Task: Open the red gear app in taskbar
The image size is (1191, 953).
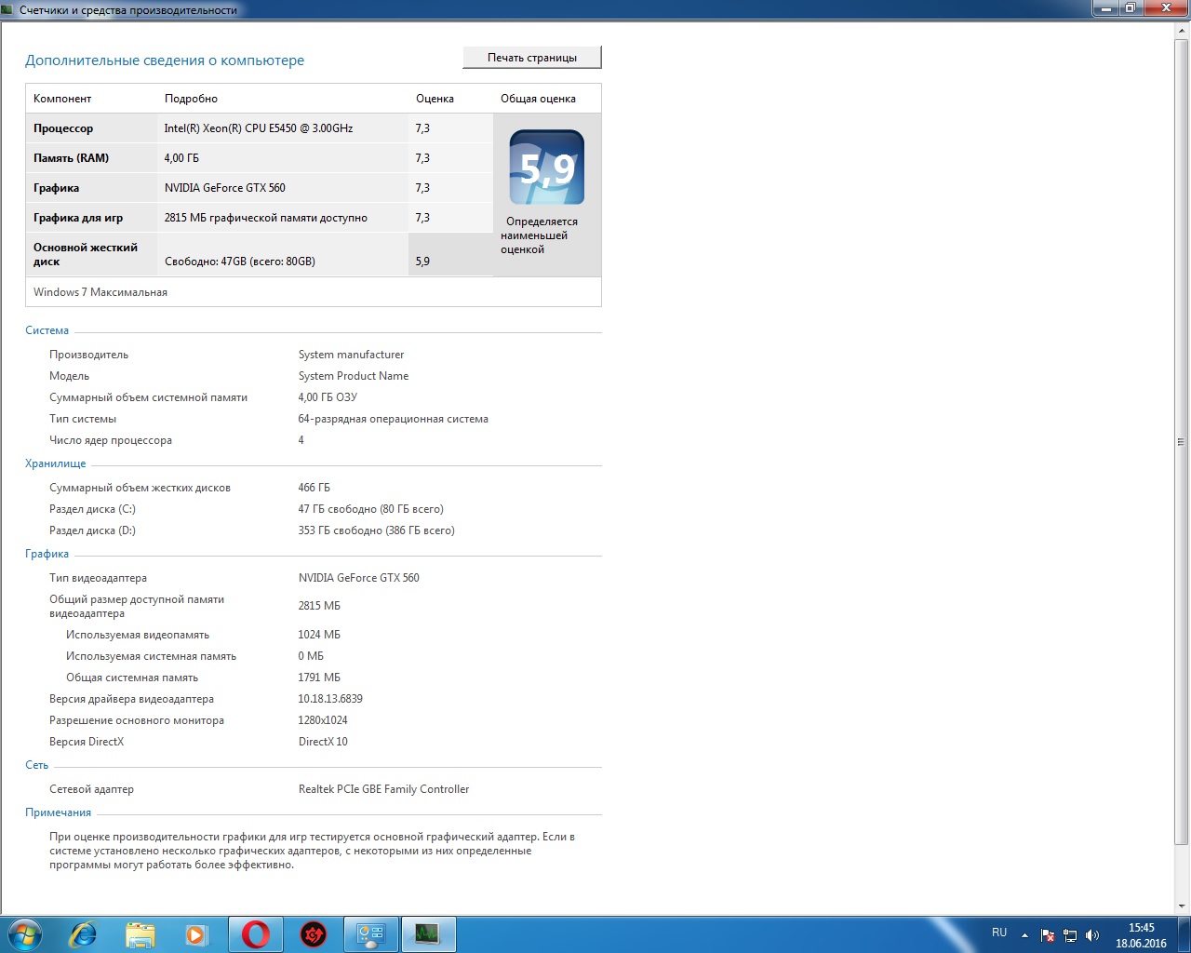Action: [314, 934]
